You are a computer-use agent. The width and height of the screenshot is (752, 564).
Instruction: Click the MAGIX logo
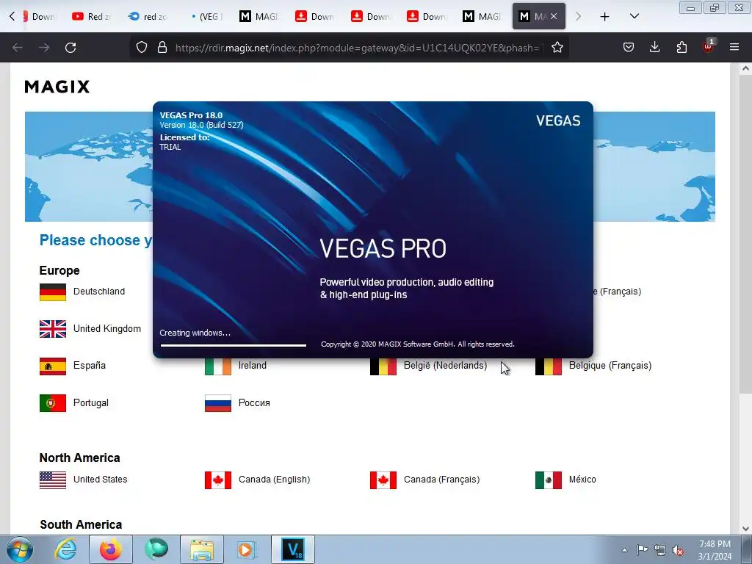pyautogui.click(x=57, y=87)
